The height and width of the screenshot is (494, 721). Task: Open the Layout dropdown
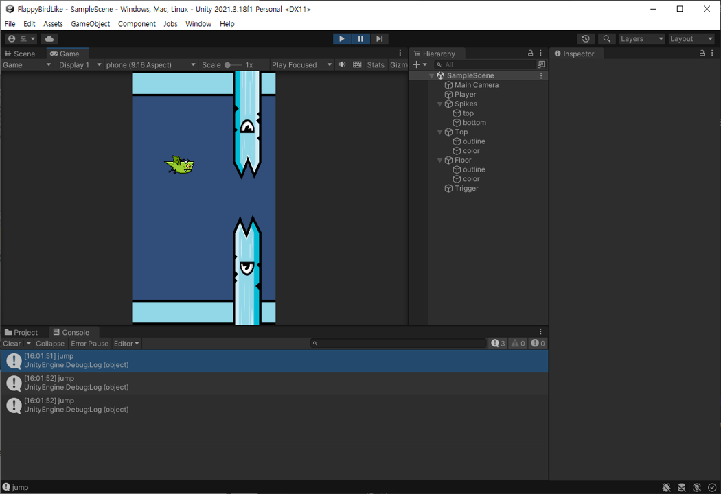(691, 38)
